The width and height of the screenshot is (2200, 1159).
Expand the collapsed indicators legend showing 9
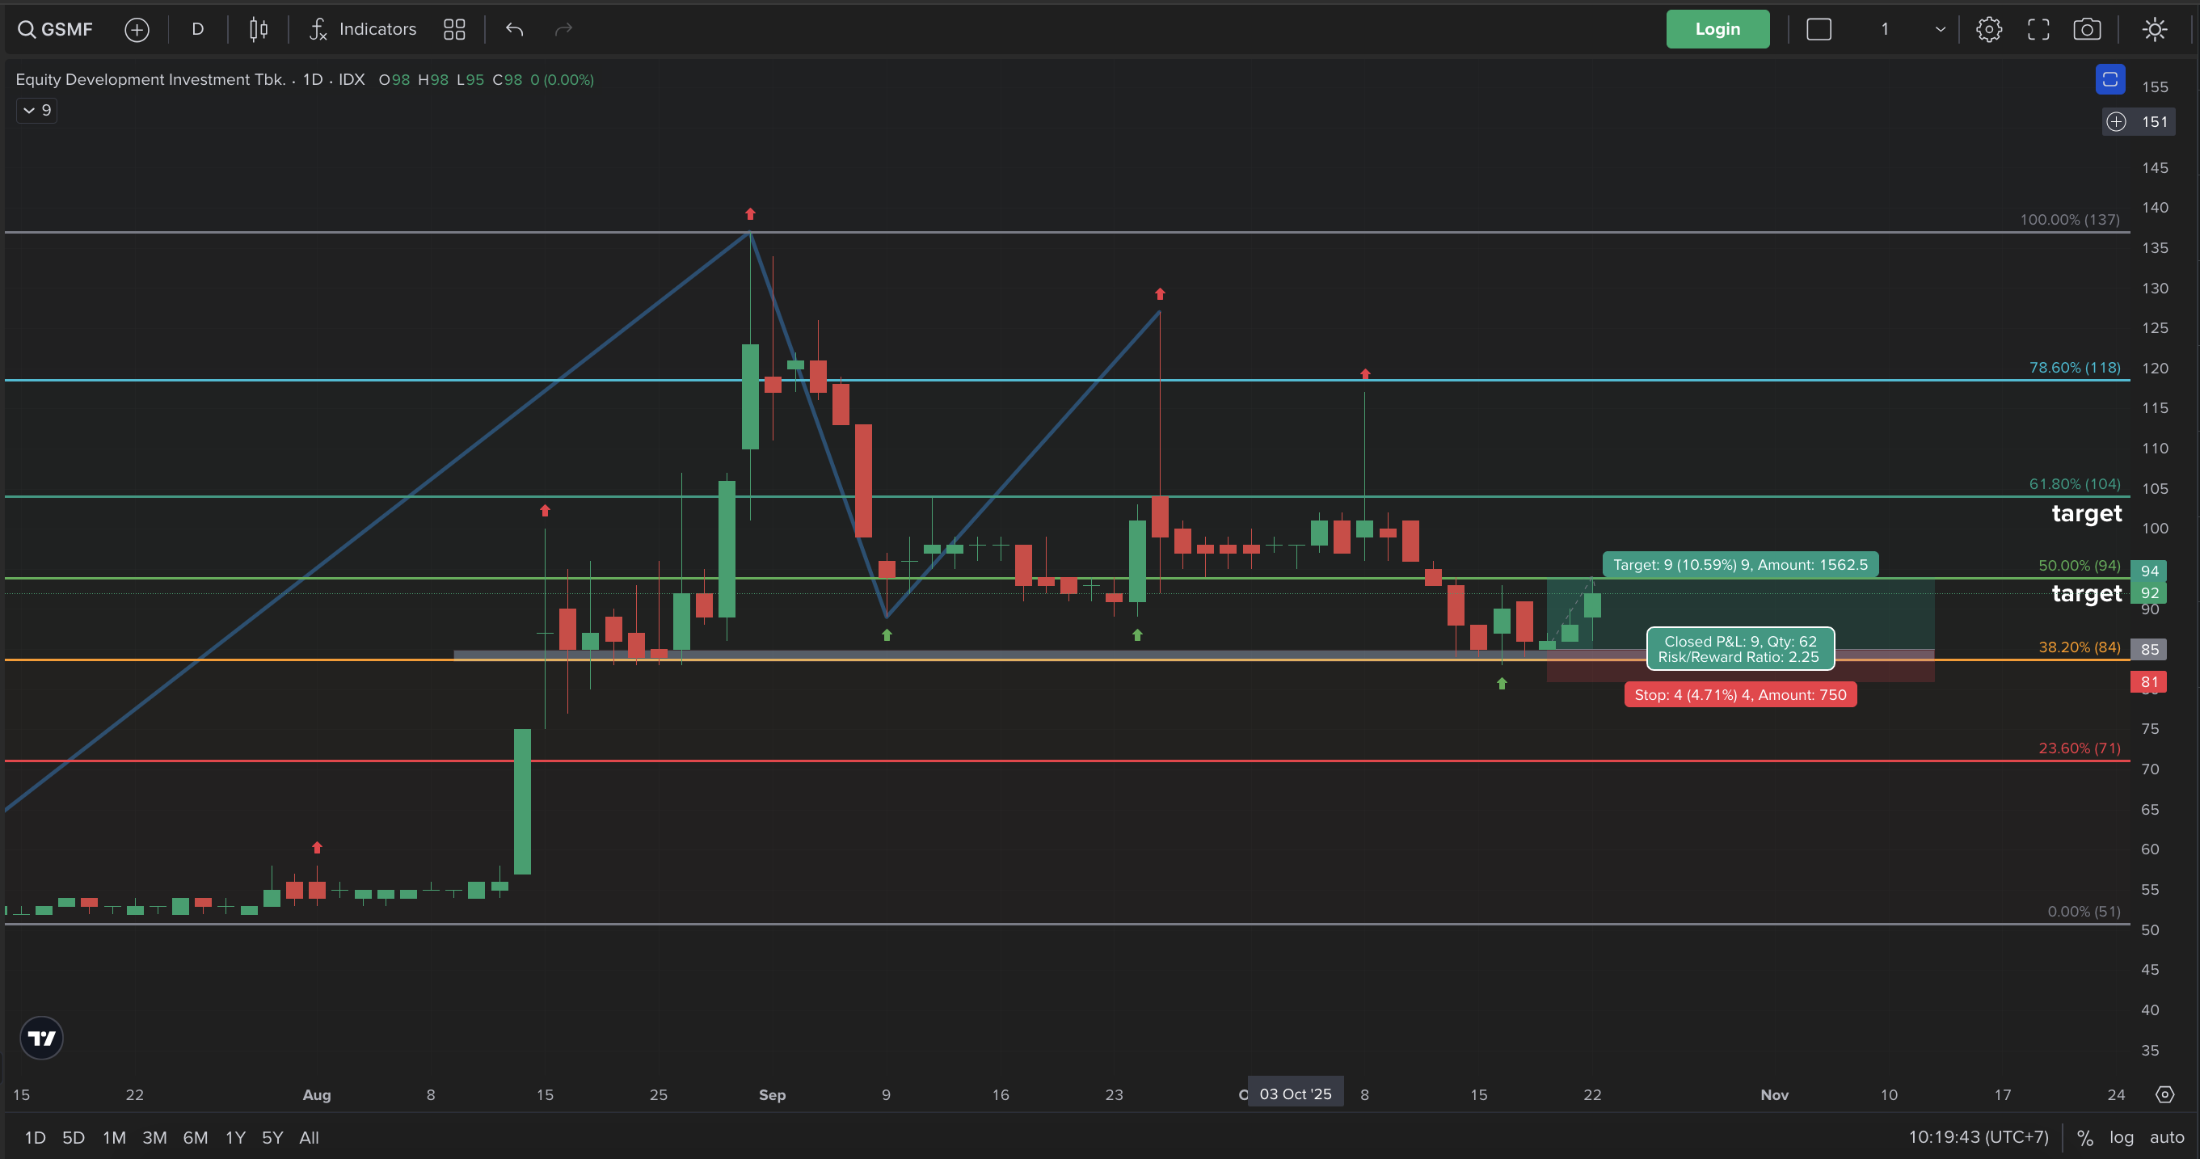pos(36,110)
